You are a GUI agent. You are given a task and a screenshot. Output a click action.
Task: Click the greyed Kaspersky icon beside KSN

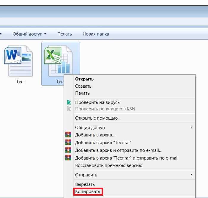point(69,109)
